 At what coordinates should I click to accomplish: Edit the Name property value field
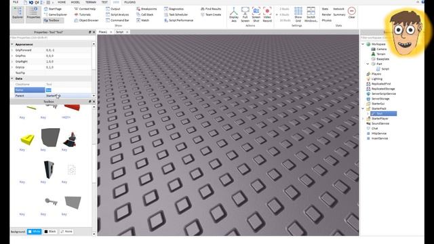(x=68, y=90)
